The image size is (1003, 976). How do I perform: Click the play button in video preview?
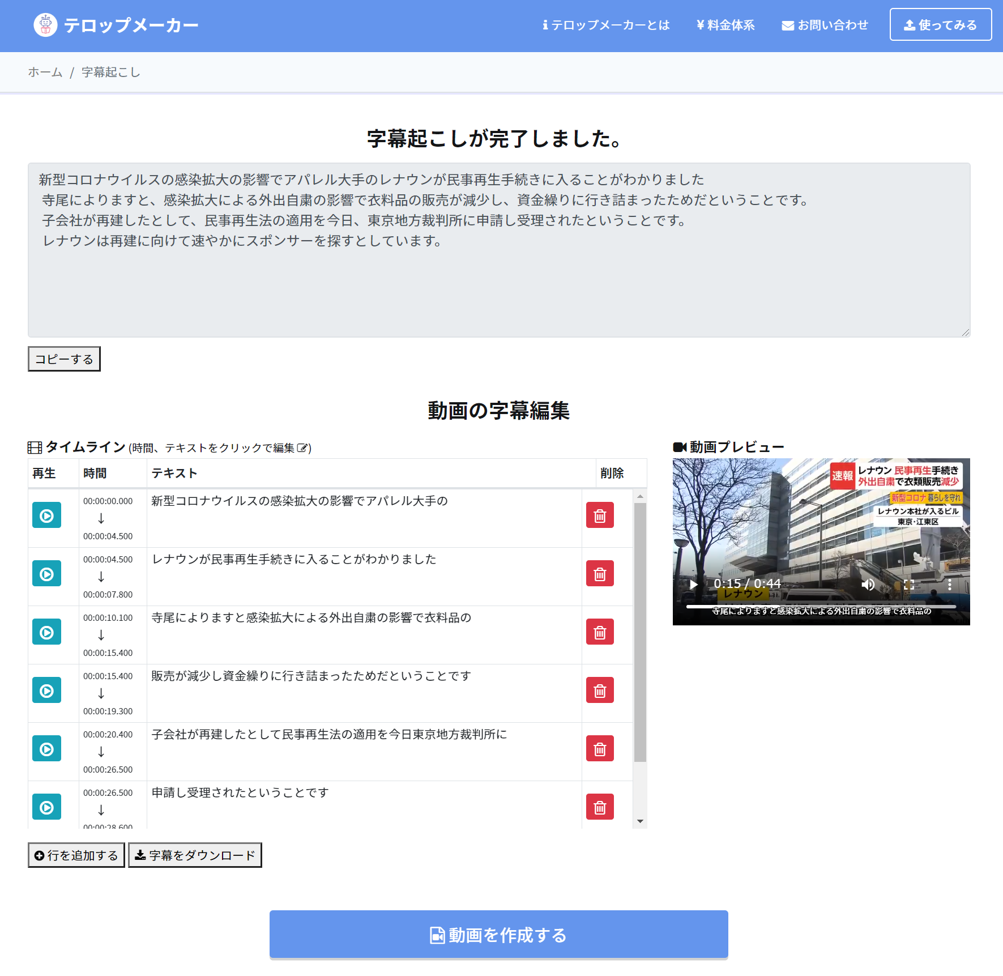694,584
